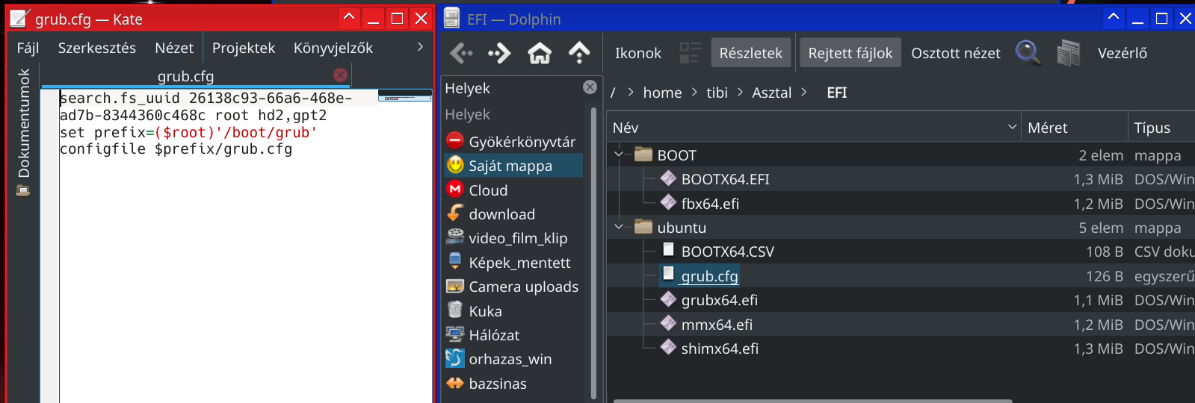
Task: Expand path chevron after tibi
Action: click(740, 92)
